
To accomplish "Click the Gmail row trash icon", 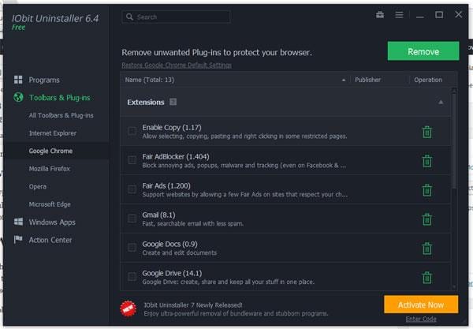I will [426, 219].
